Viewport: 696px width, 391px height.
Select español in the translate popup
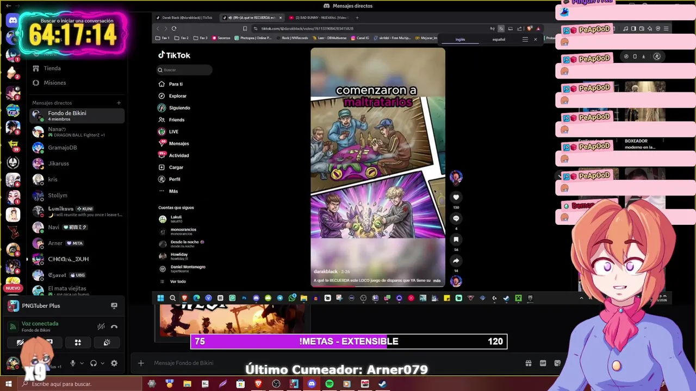[499, 39]
